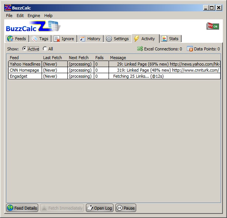The width and height of the screenshot is (227, 218).
Task: Click the BuzzCalc logo image
Action: (33, 27)
